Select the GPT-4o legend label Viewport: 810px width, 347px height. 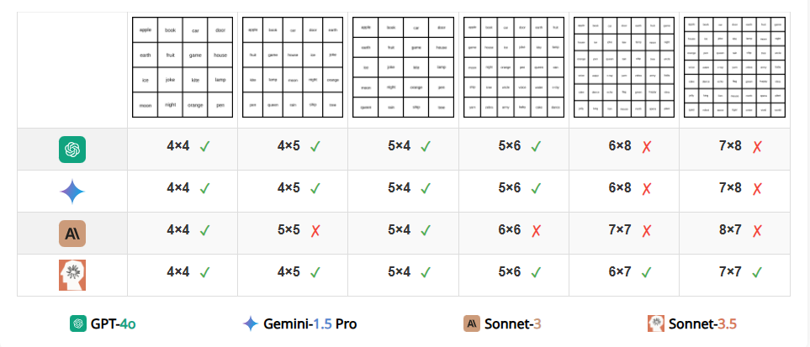(x=114, y=324)
